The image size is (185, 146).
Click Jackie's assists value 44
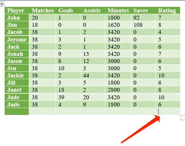86,75
